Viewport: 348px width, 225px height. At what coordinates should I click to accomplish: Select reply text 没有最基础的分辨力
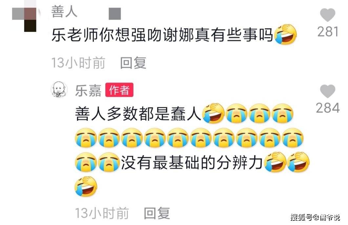point(192,162)
